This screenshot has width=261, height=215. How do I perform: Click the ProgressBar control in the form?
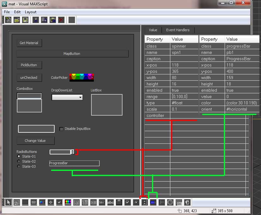74,163
